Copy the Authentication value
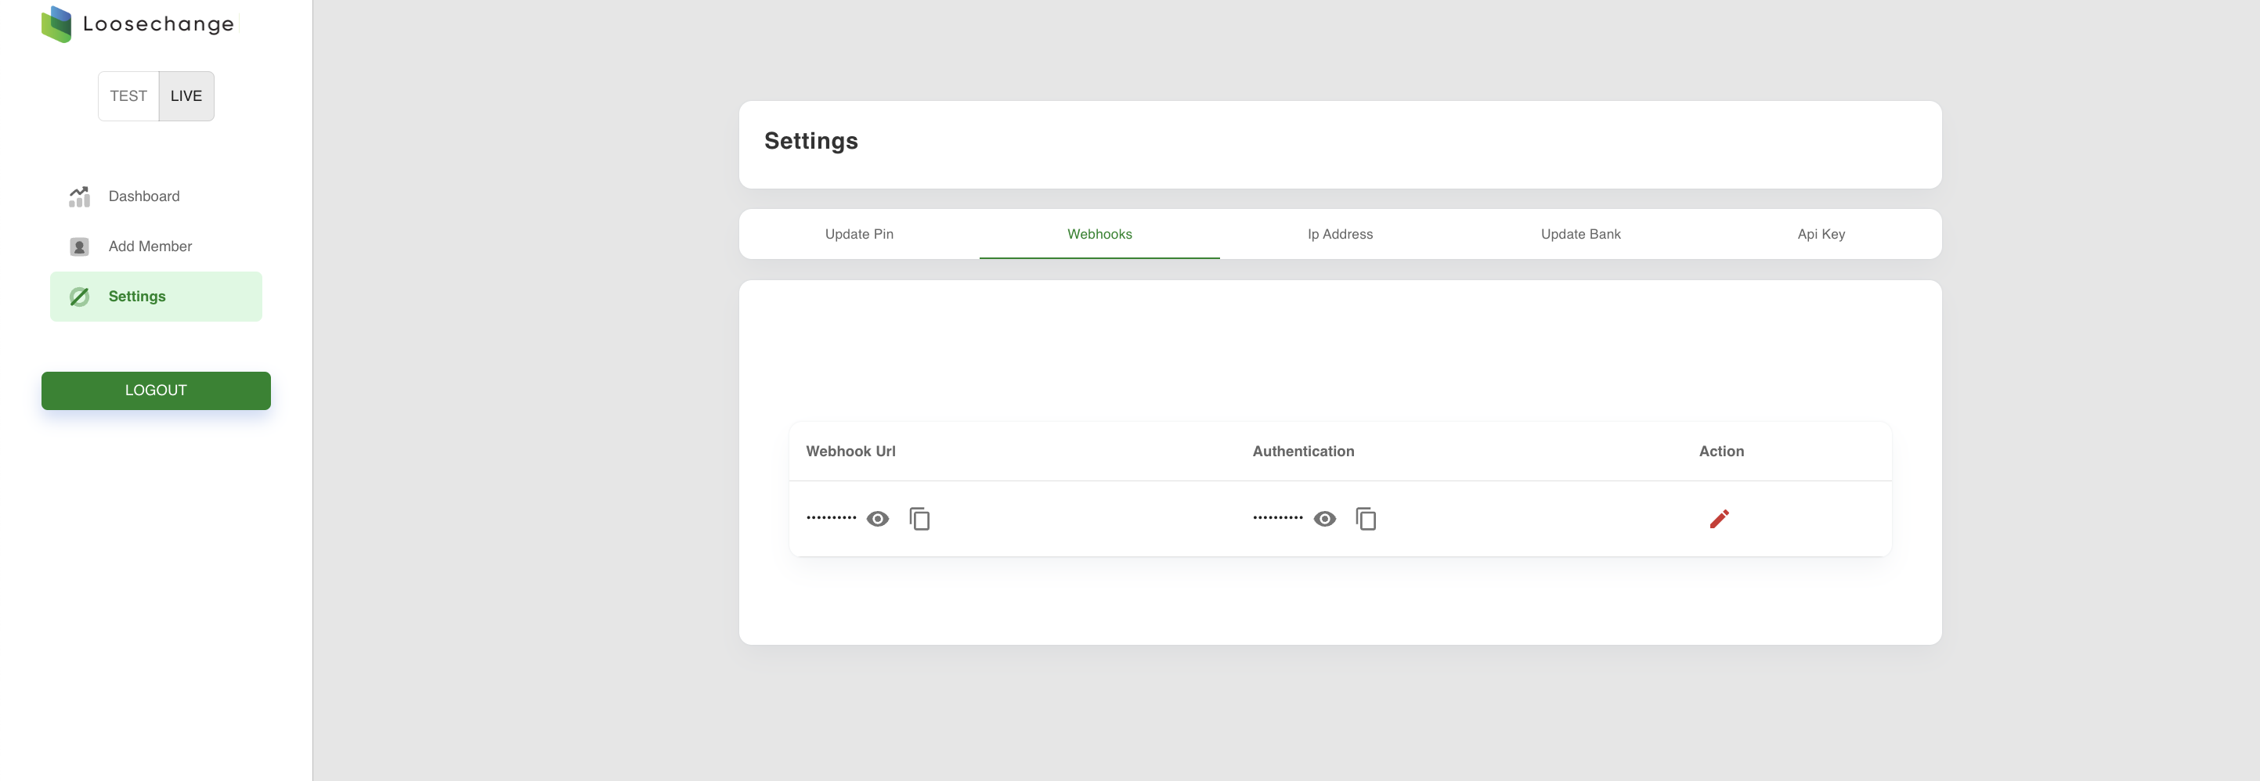 1366,519
